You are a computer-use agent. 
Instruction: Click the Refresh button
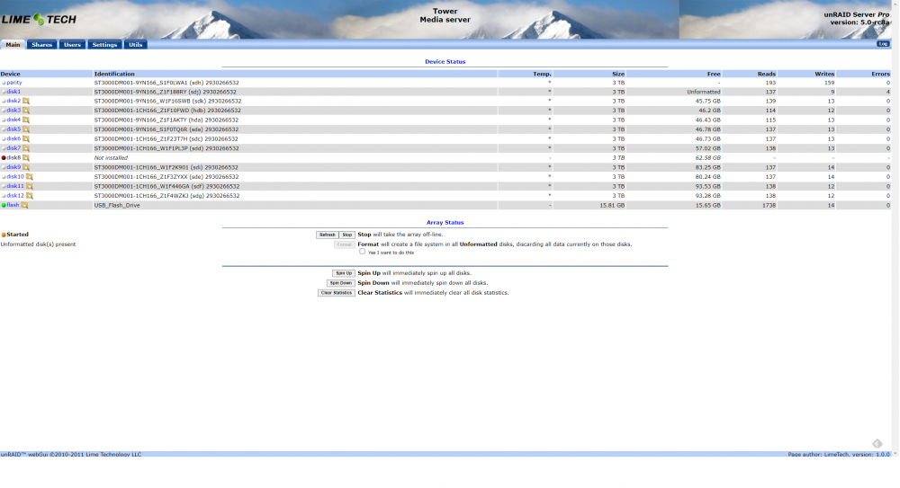[x=328, y=235]
